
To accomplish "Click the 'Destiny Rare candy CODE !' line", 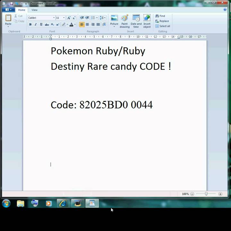I will [111, 66].
